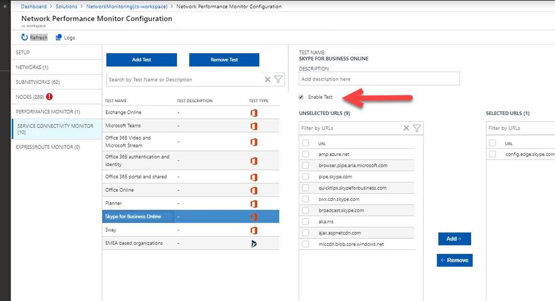Check the select-all box in selected URLs header

492,143
